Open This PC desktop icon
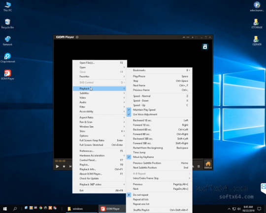 pos(7,7)
